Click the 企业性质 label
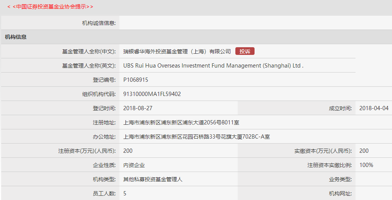Image resolution: width=392 pixels, height=200 pixels. point(104,165)
